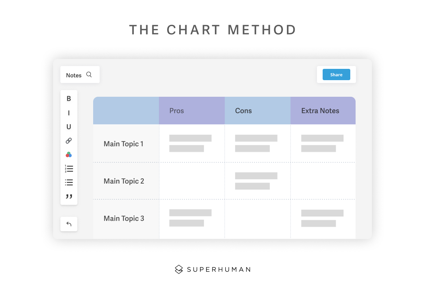The image size is (425, 286).
Task: Open the Notes label
Action: (74, 75)
